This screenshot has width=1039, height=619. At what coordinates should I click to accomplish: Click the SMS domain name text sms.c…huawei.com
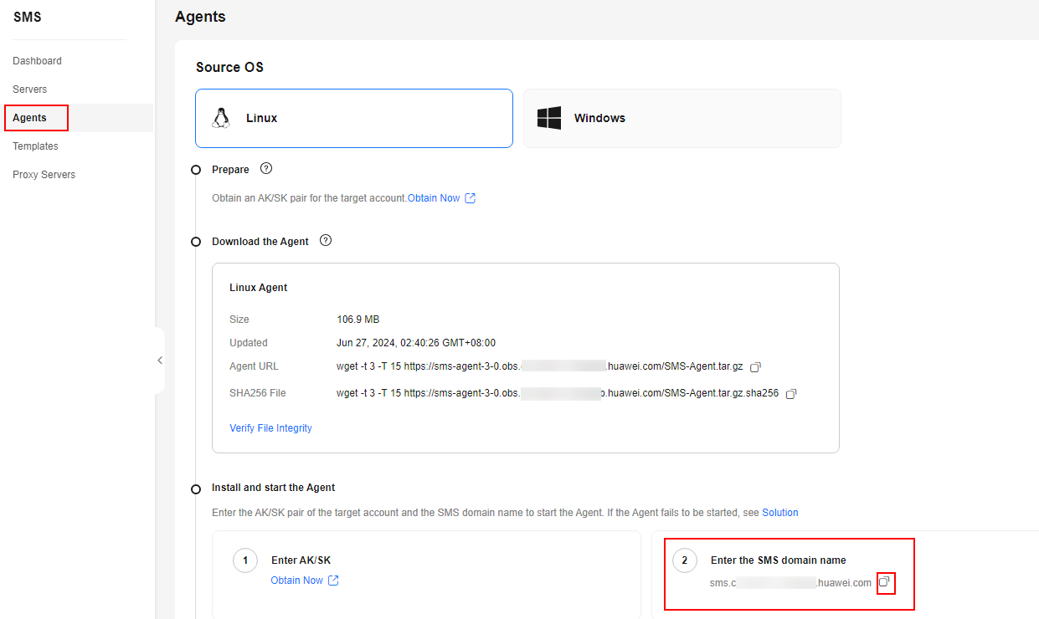click(x=790, y=583)
